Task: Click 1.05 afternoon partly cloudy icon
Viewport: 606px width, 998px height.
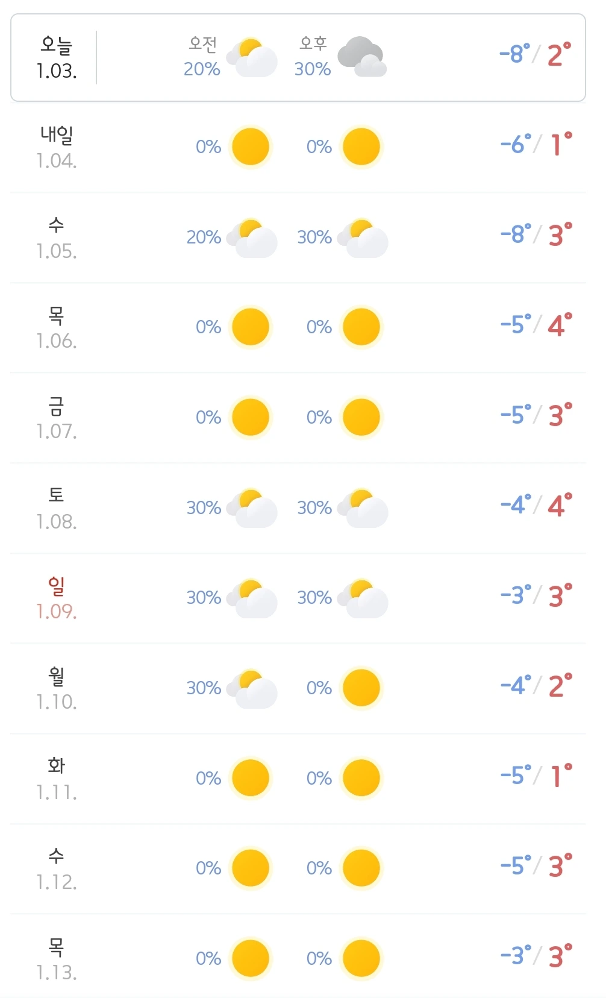Action: 363,238
